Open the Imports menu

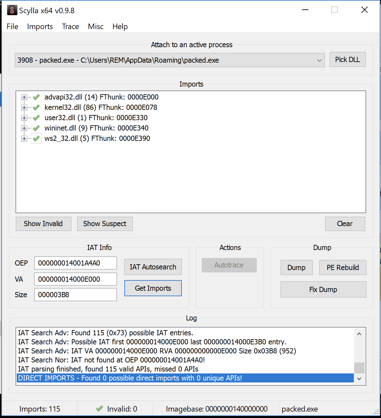point(40,26)
